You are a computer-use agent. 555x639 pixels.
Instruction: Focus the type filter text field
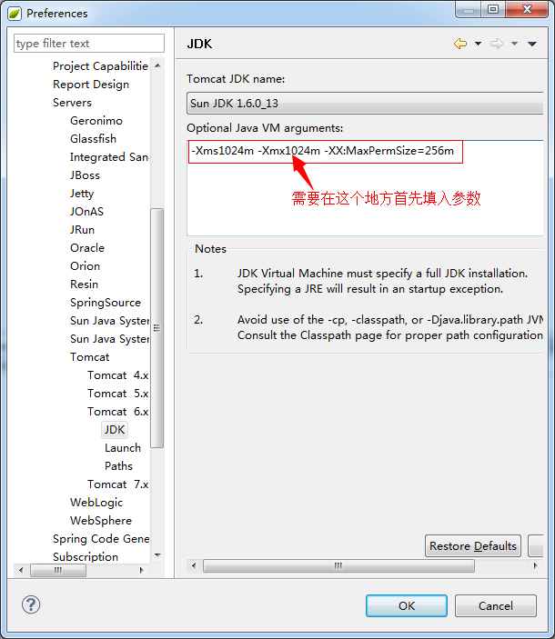(89, 44)
